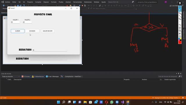This screenshot has width=186, height=105.
Task: Select the eraser tool in annotation toolbar
Action: (x=180, y=19)
